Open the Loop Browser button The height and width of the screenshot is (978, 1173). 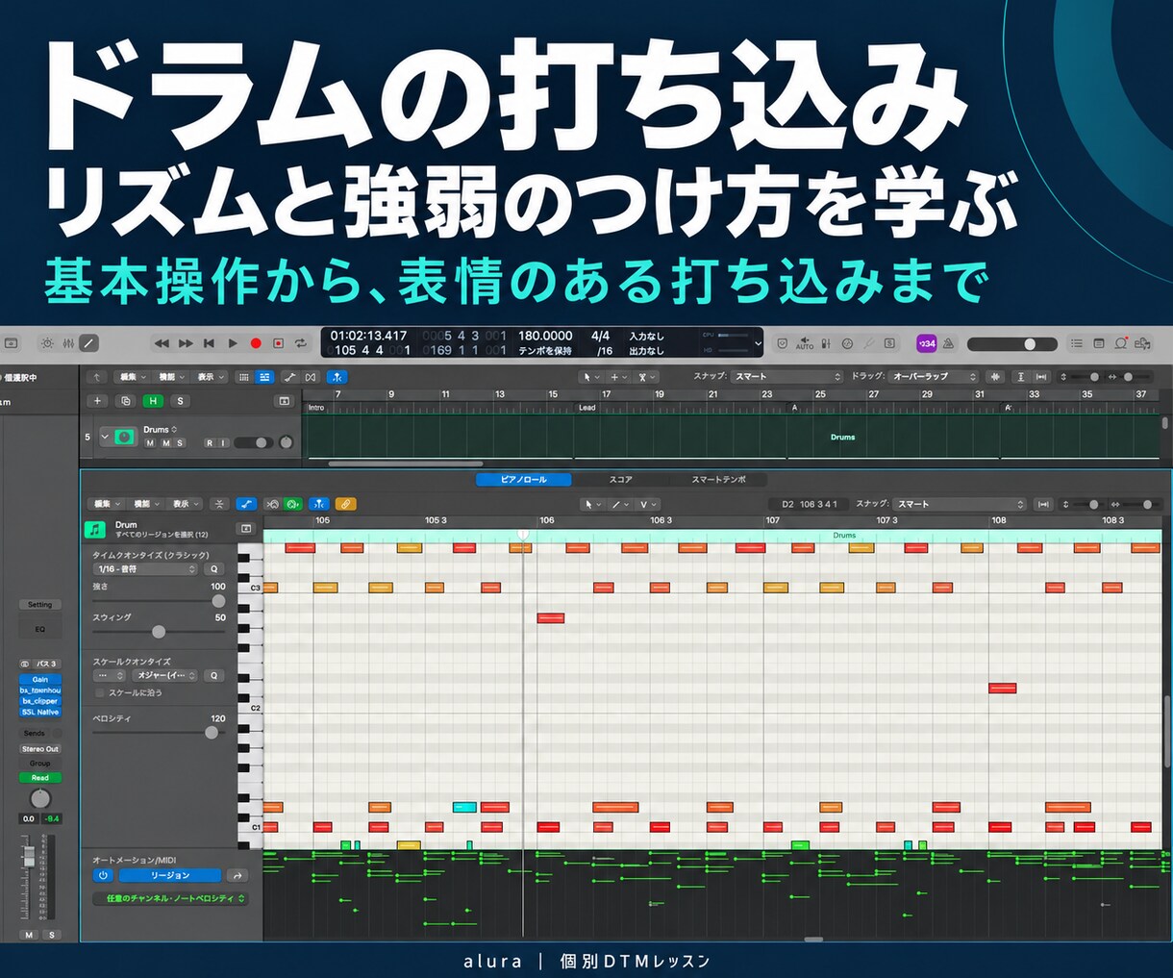pyautogui.click(x=1121, y=343)
